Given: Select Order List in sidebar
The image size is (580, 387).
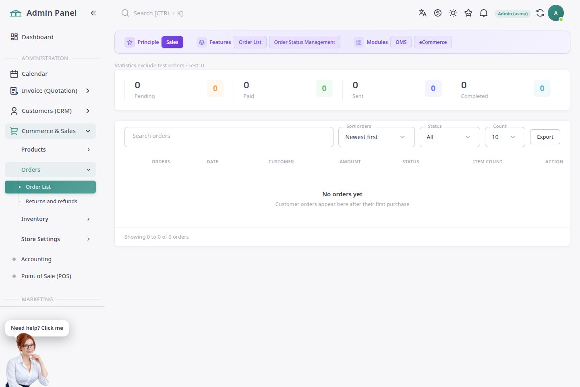Looking at the screenshot, I should 50,187.
